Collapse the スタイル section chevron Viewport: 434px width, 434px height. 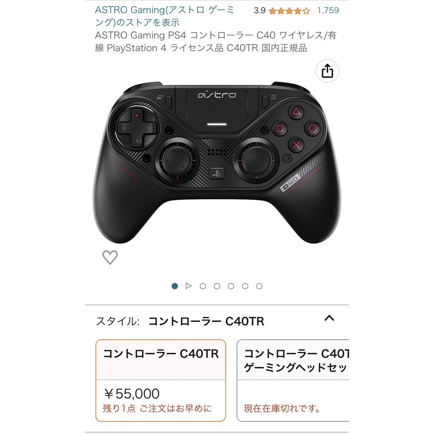[x=329, y=318]
